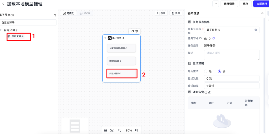This screenshot has height=134, width=269.
Task: Open the 参数 parameters button
Action: pyautogui.click(x=176, y=13)
